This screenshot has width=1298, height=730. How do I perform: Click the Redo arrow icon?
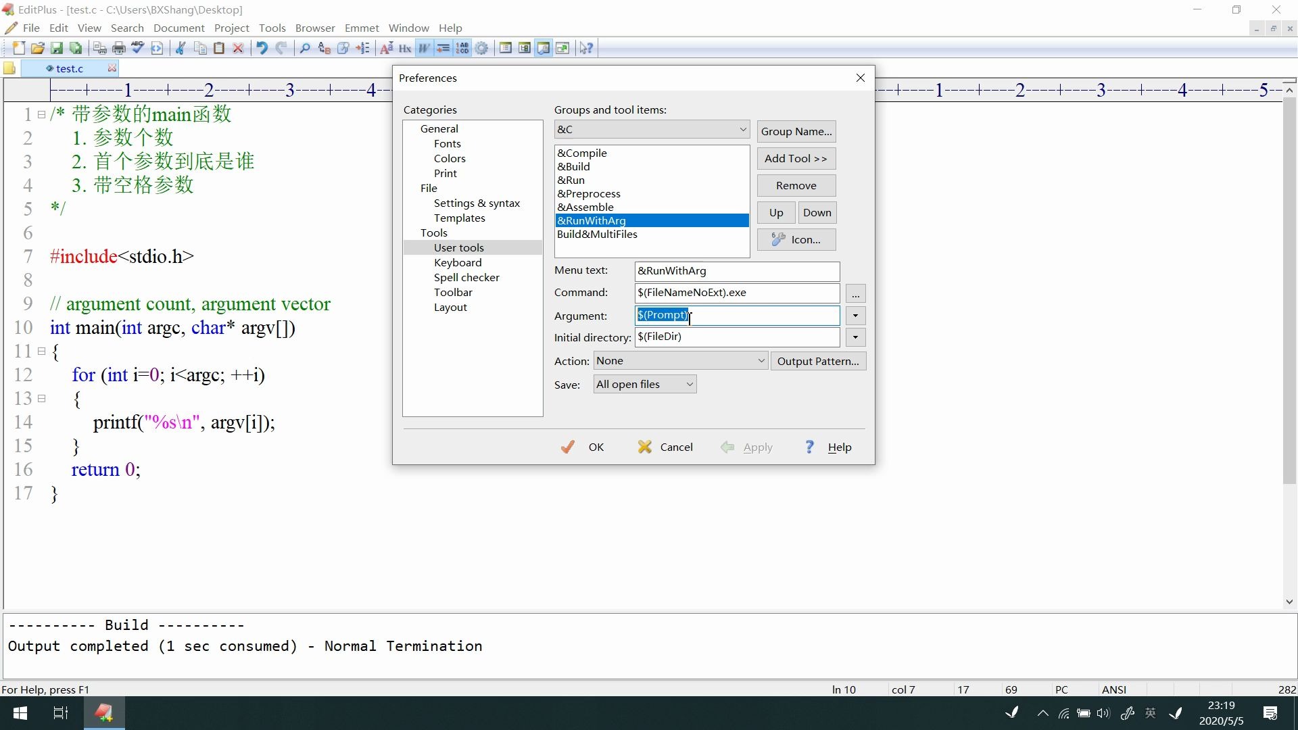click(281, 48)
